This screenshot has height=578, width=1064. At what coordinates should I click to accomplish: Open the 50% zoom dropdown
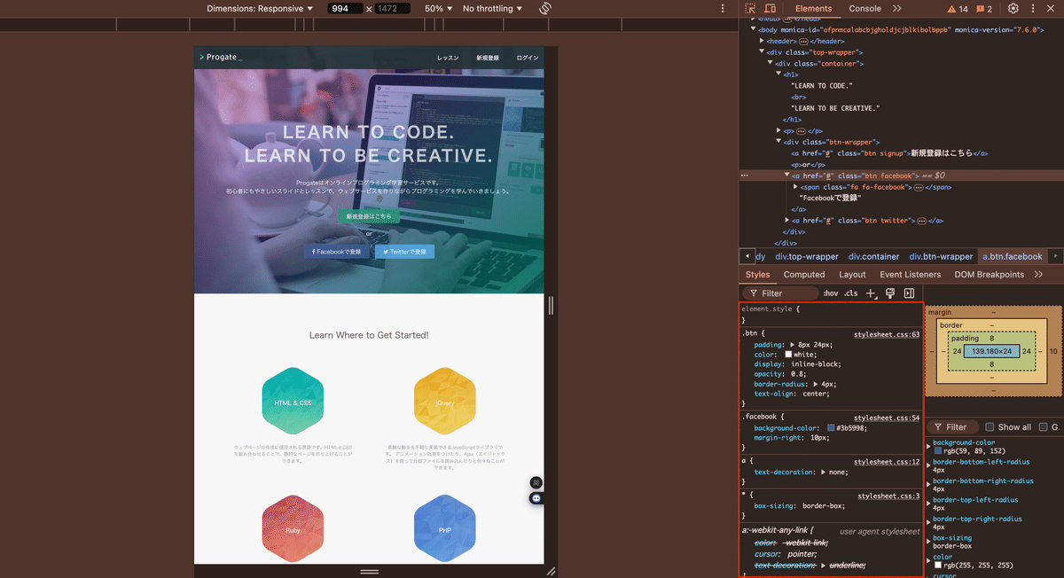(x=438, y=9)
